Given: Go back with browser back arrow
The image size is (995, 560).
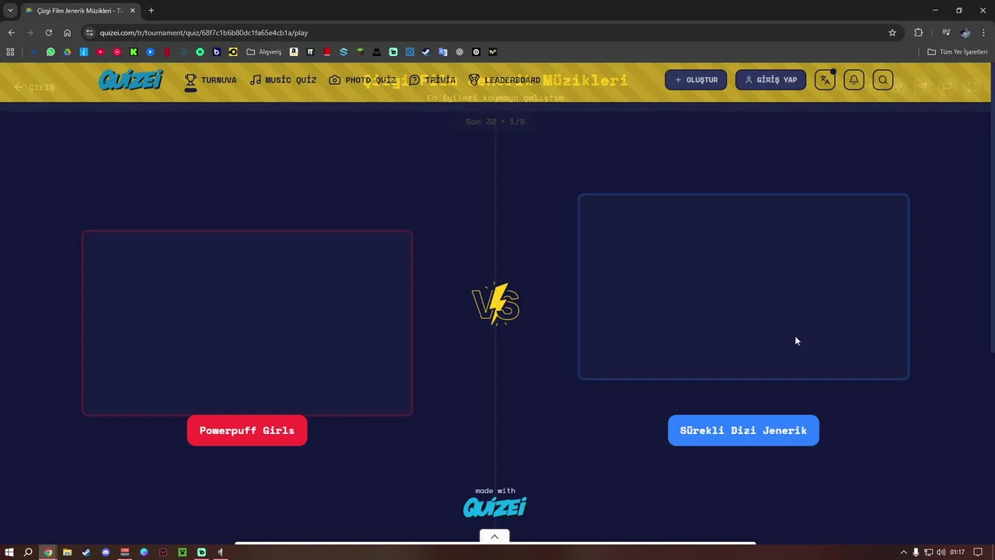Looking at the screenshot, I should (11, 33).
